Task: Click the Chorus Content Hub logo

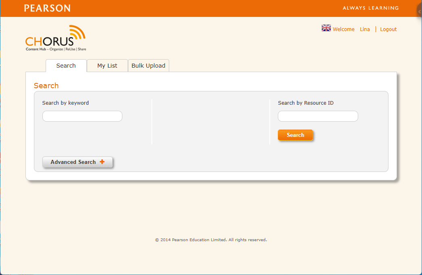Action: (x=56, y=38)
